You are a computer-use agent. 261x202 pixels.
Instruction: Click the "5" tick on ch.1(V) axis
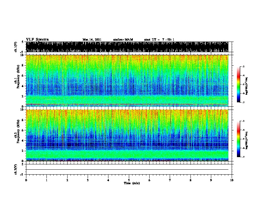point(22,42)
